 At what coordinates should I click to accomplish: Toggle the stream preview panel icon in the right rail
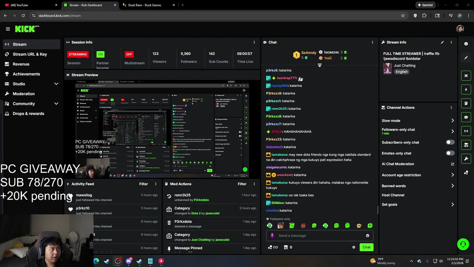point(466,76)
